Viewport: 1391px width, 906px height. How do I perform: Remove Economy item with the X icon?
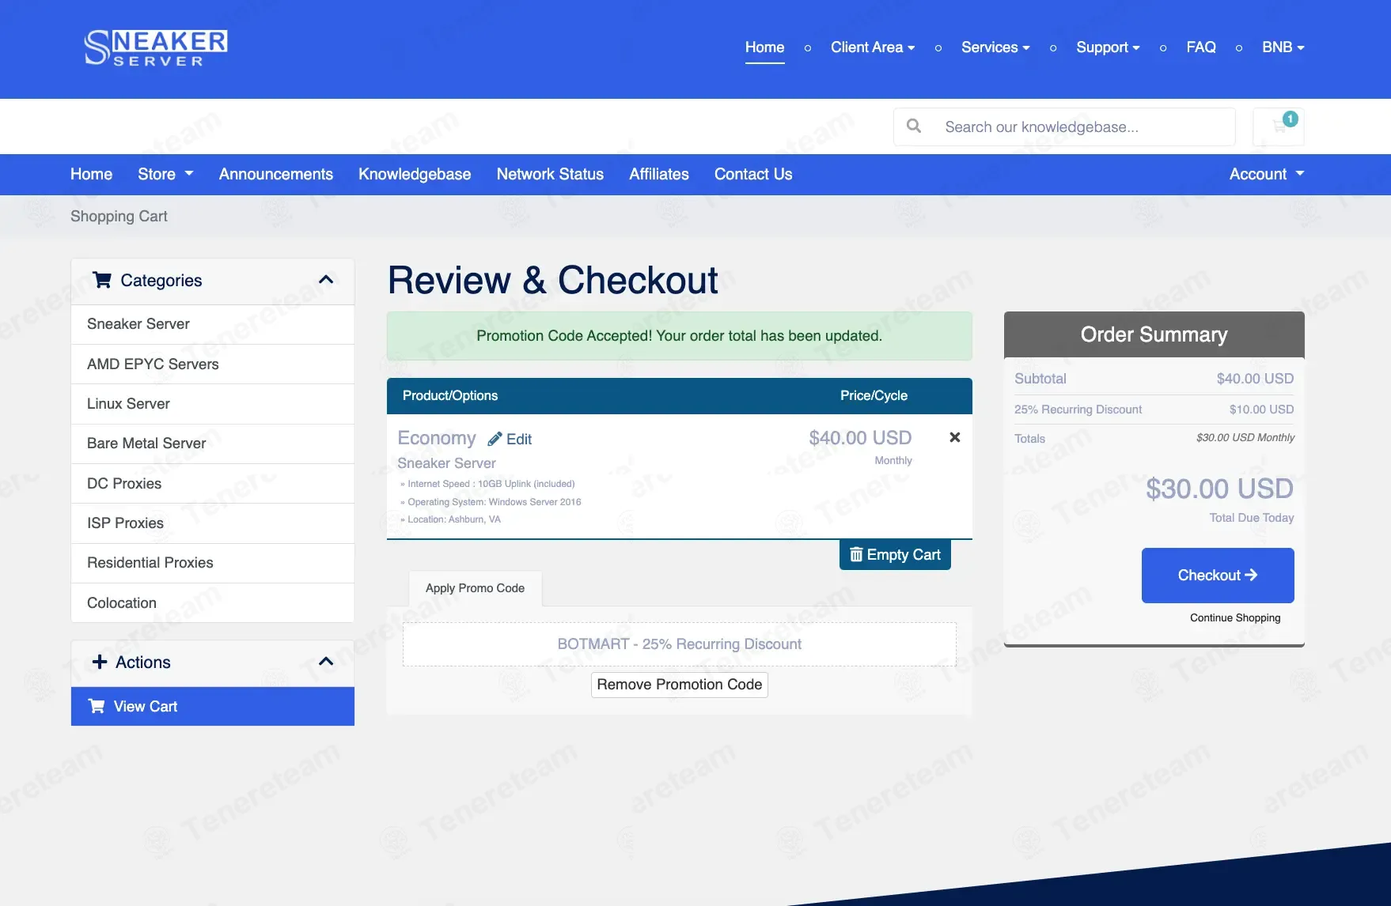[955, 437]
